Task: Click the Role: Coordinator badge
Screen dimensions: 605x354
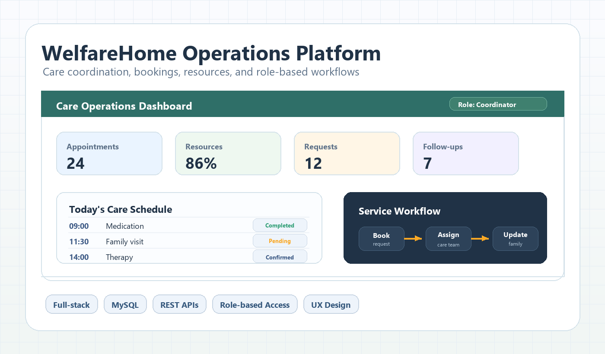Action: pyautogui.click(x=498, y=104)
